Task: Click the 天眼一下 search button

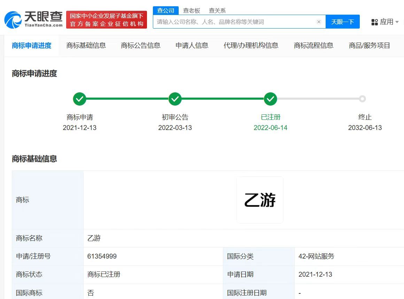Action: [x=343, y=22]
